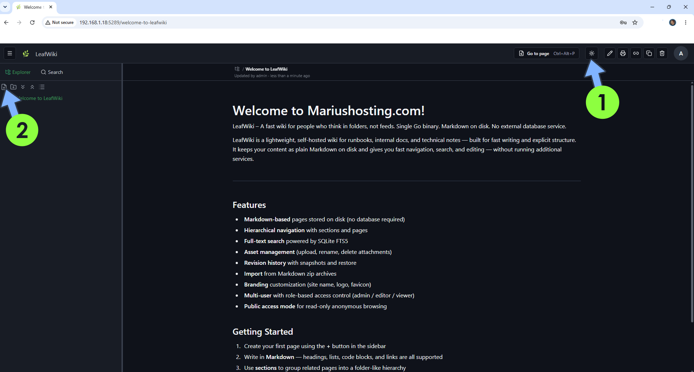Click Welcome to LeafWiki breadcrumb
The width and height of the screenshot is (694, 372).
(x=267, y=69)
